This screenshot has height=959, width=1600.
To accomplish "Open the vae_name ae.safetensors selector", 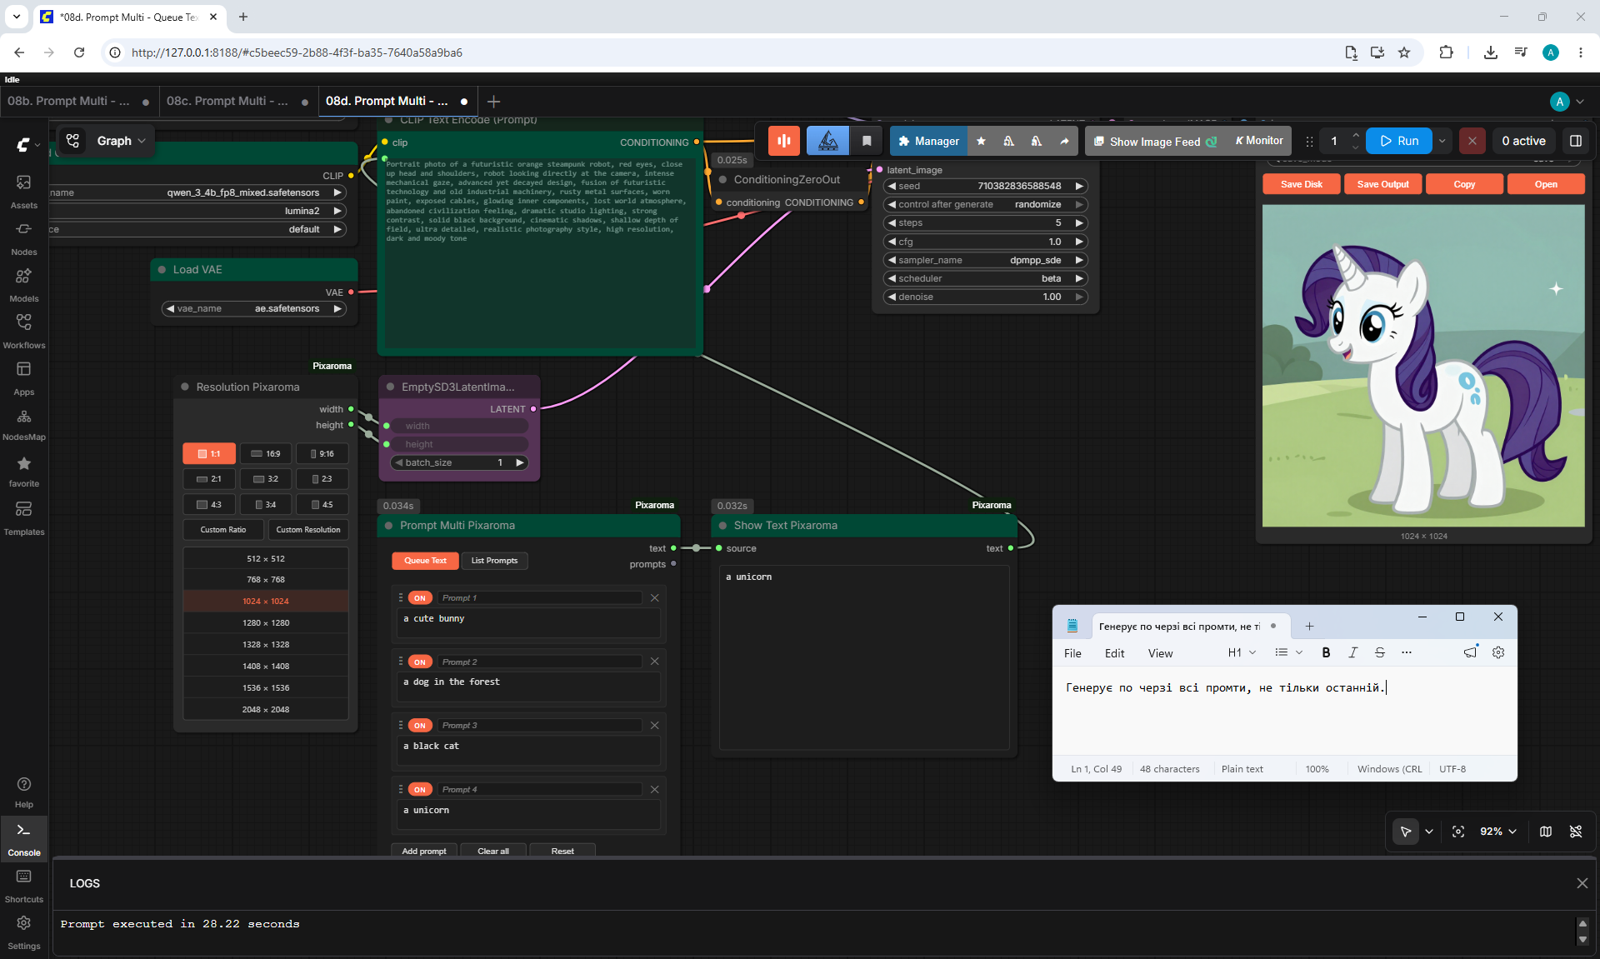I will (x=254, y=308).
